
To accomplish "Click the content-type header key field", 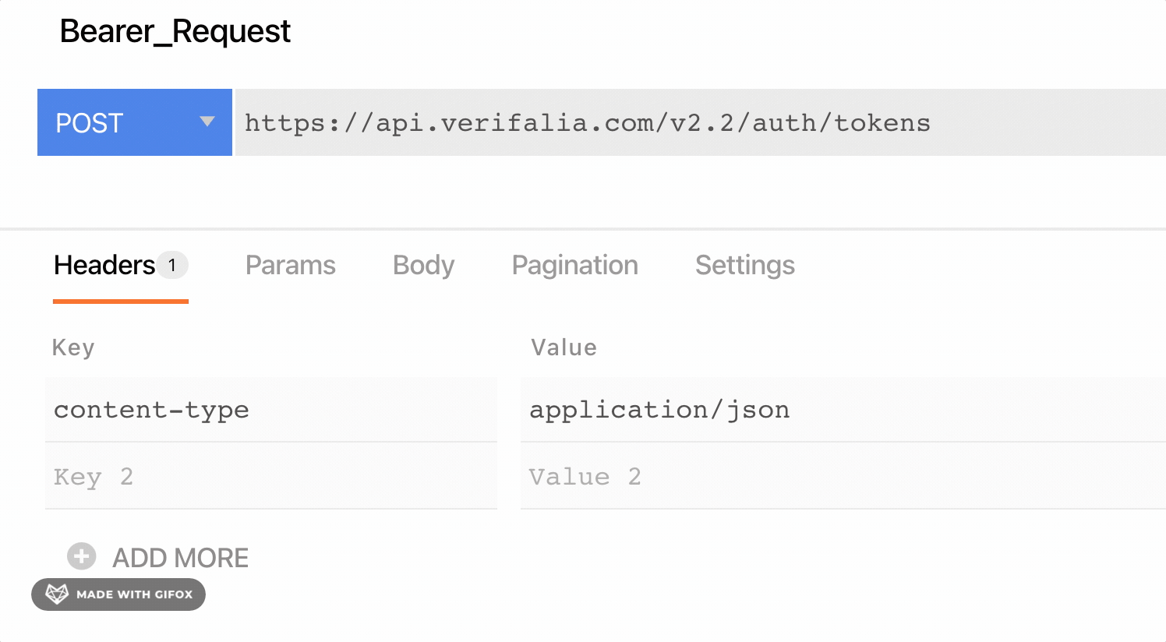I will click(x=270, y=410).
